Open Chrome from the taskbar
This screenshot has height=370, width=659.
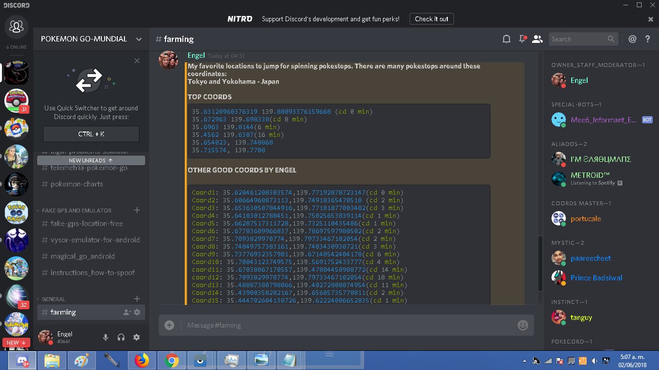click(171, 360)
